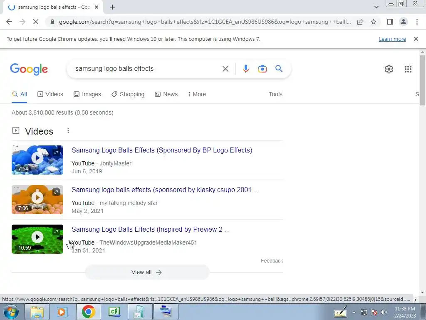Click the share page icon
This screenshot has width=426, height=320.
coord(360,22)
